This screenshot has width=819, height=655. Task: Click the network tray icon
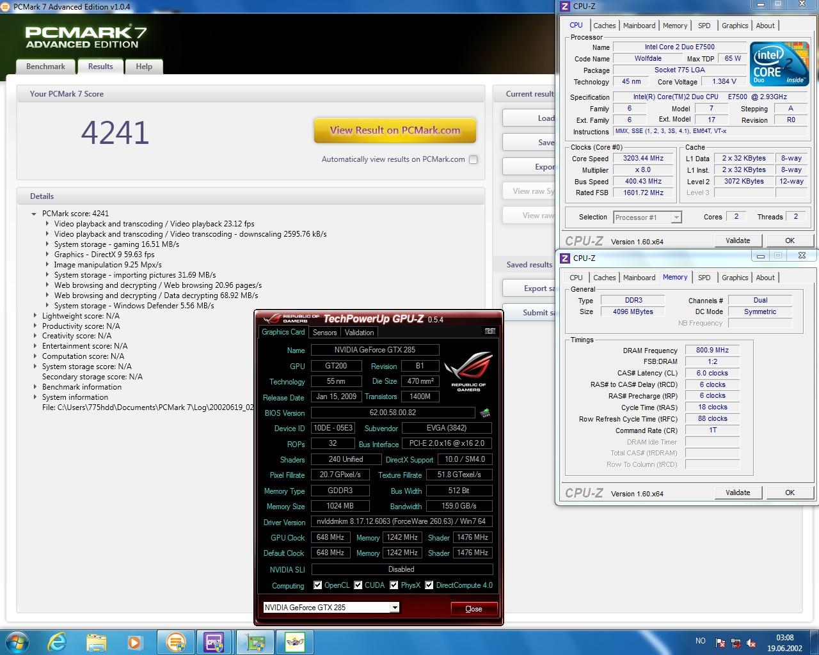[737, 643]
